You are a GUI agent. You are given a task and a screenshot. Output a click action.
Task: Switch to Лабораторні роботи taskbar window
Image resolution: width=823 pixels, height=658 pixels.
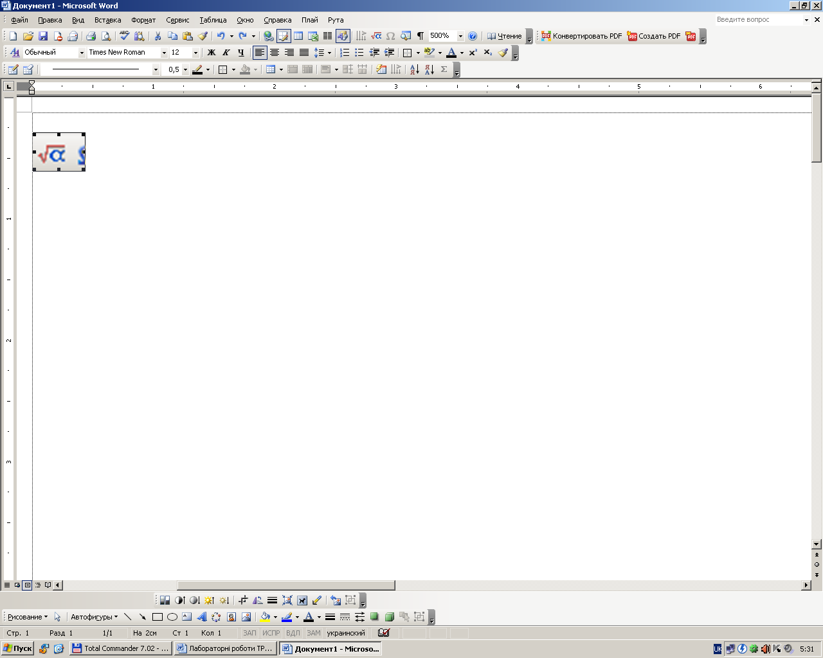226,648
